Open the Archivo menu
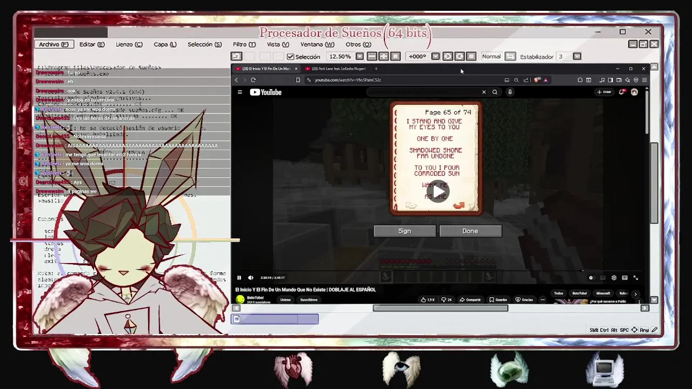This screenshot has height=389, width=692. pyautogui.click(x=54, y=44)
